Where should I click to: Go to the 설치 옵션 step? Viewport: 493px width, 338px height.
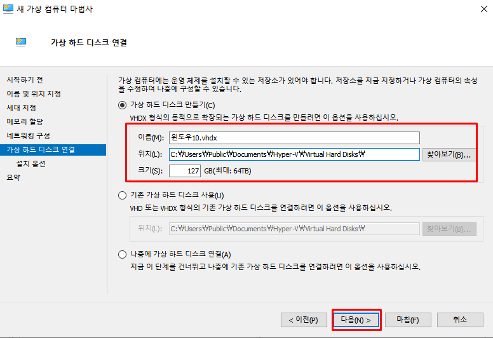click(30, 164)
